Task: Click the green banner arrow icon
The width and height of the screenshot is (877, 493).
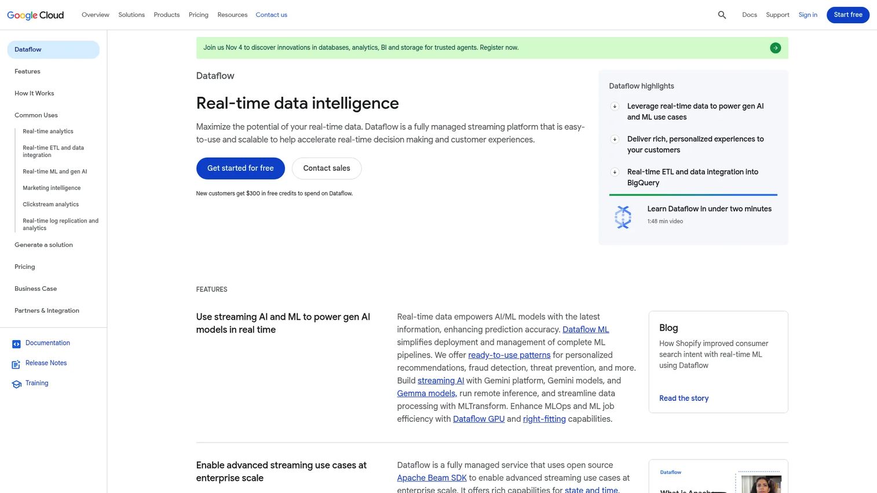Action: 776,48
